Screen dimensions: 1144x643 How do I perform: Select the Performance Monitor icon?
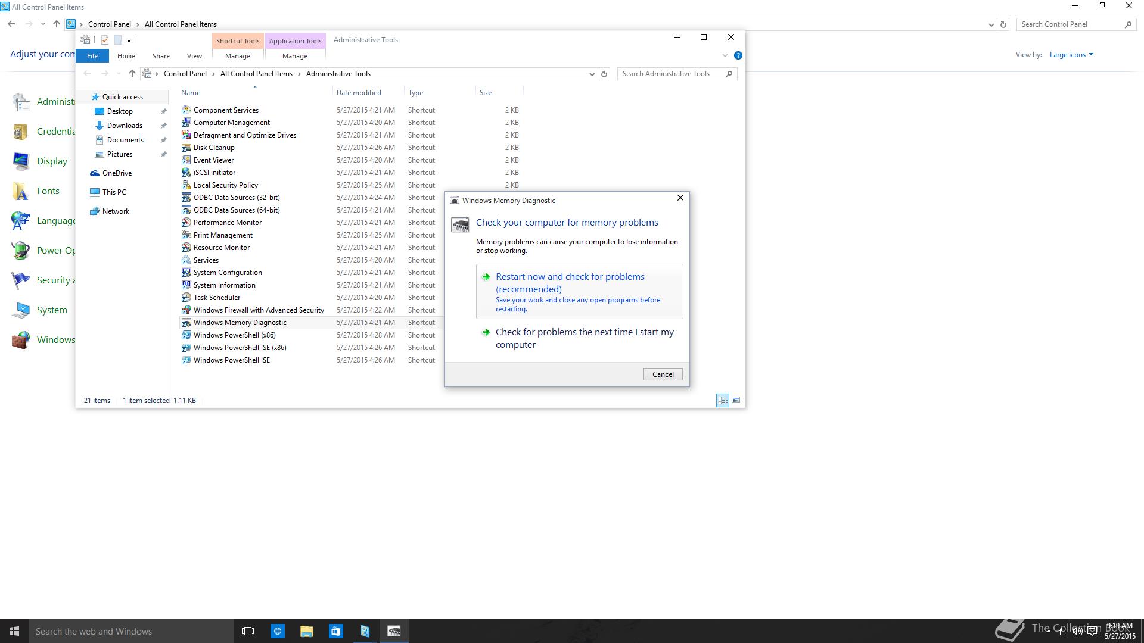[x=186, y=223]
